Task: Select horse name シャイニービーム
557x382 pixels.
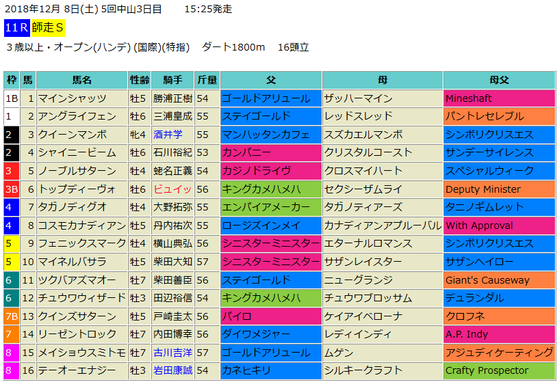Action: tap(77, 153)
